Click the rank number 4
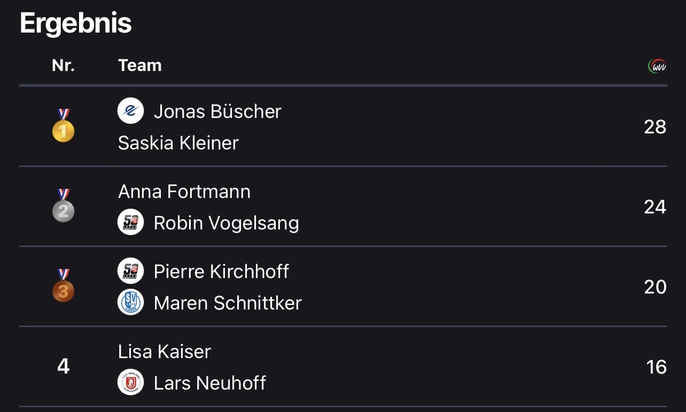The height and width of the screenshot is (412, 686). click(63, 367)
